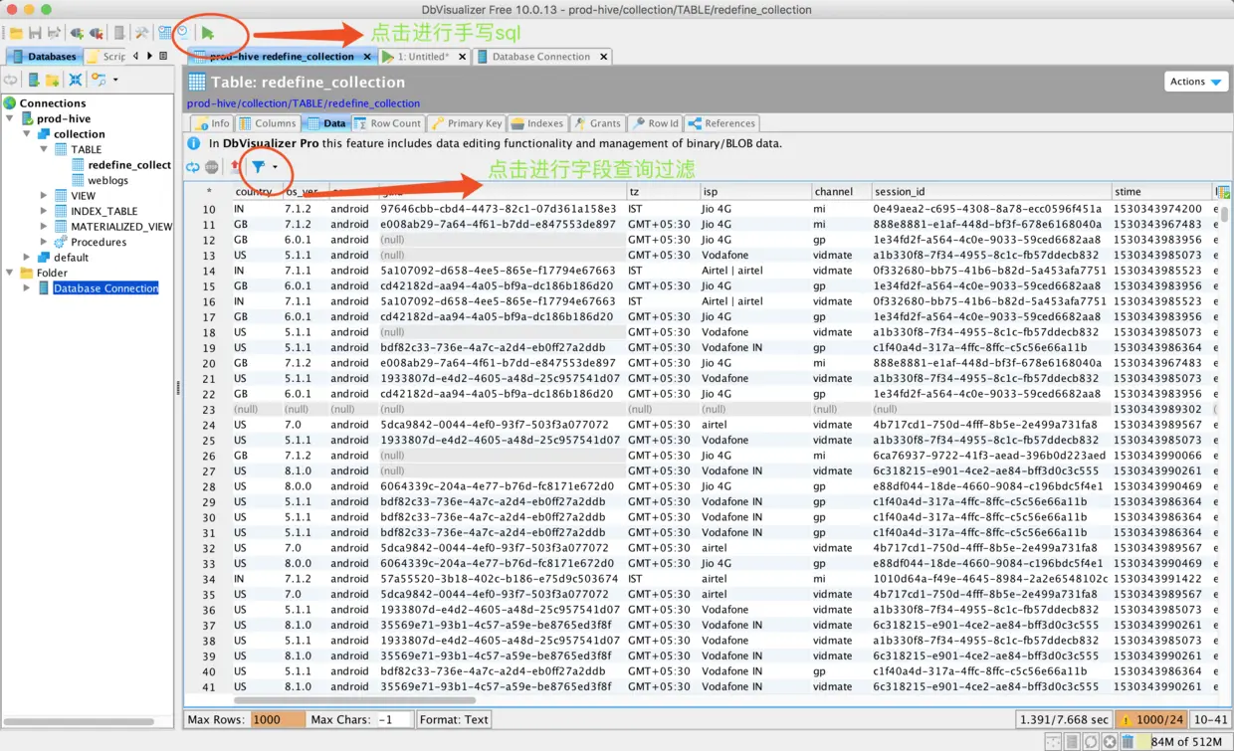The image size is (1234, 751).
Task: Collapse the TABLE node in tree
Action: 44,149
